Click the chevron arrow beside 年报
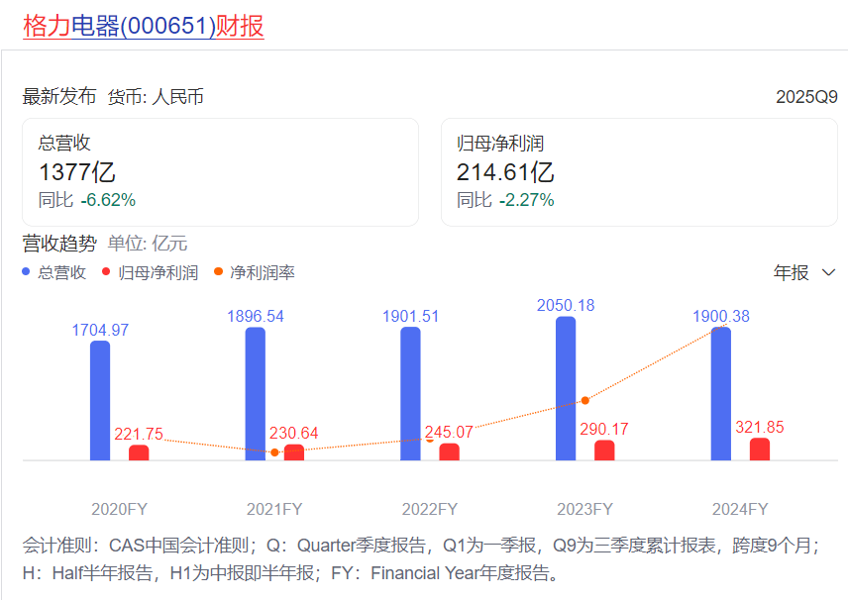The width and height of the screenshot is (848, 600). pos(829,272)
